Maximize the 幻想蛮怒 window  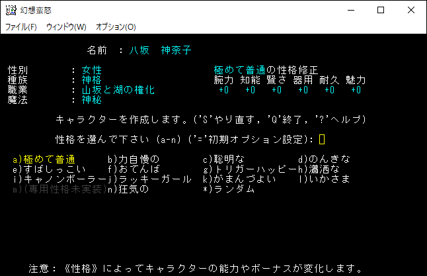[380, 10]
